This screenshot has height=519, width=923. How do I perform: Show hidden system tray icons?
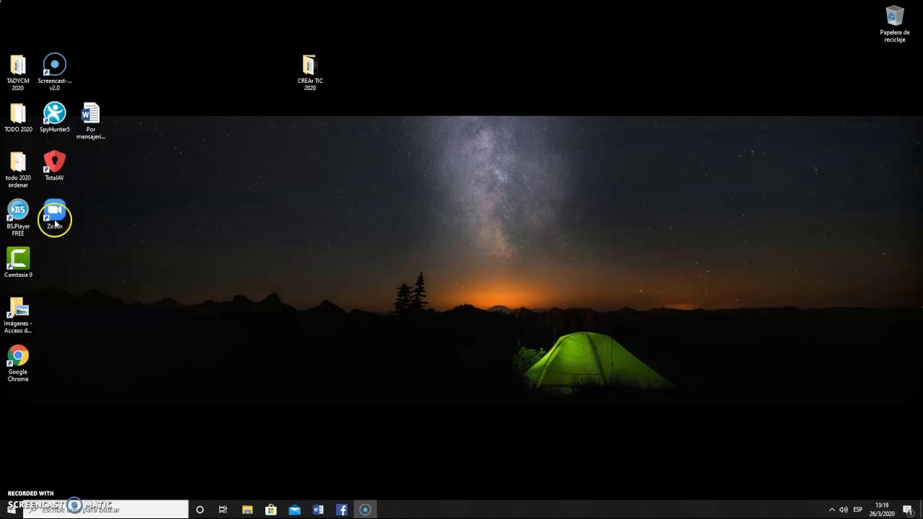pos(831,510)
